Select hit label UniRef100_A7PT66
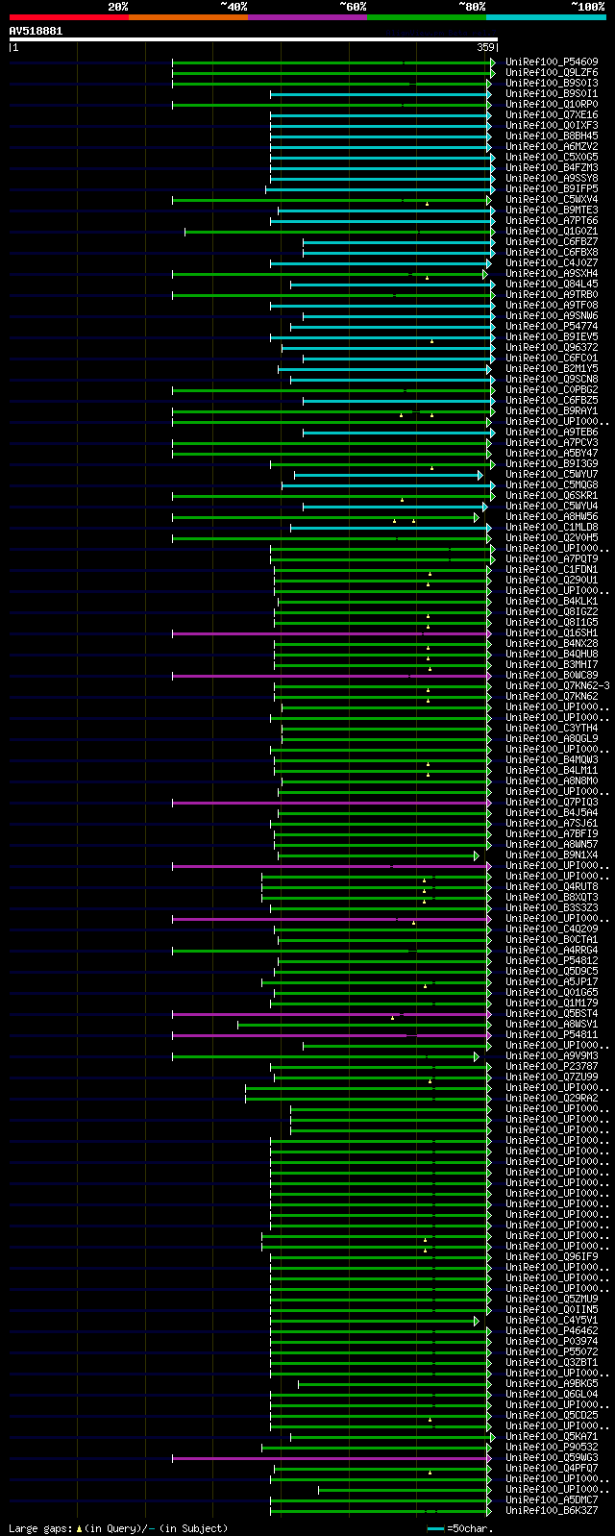 point(552,220)
